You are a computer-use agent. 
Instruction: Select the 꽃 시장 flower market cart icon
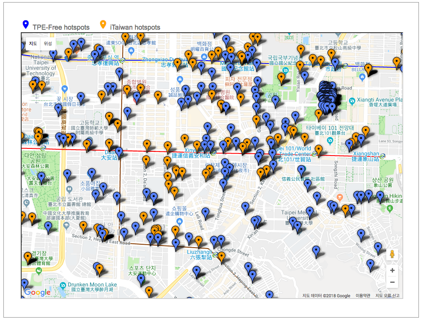click(64, 89)
